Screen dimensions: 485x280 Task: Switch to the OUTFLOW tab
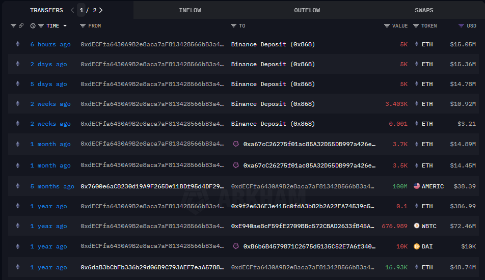pos(307,10)
